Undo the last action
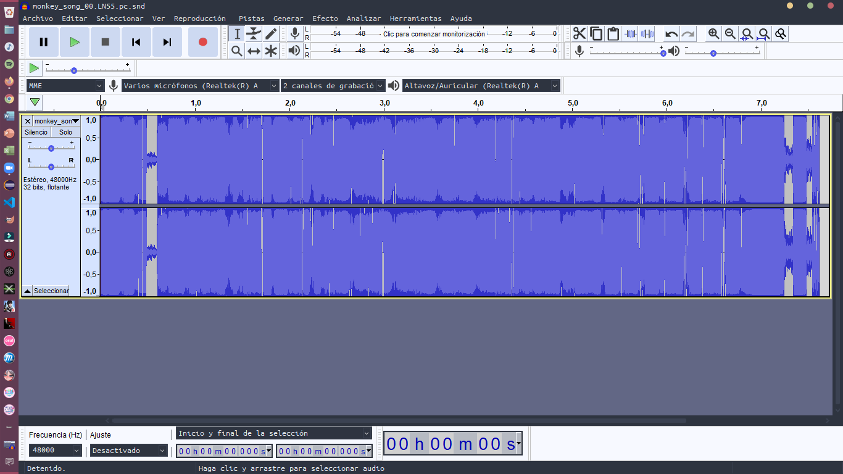 coord(671,34)
